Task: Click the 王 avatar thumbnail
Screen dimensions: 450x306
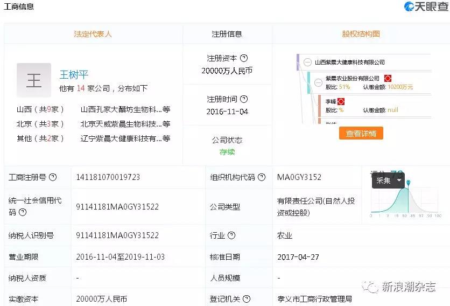Action: click(x=34, y=80)
